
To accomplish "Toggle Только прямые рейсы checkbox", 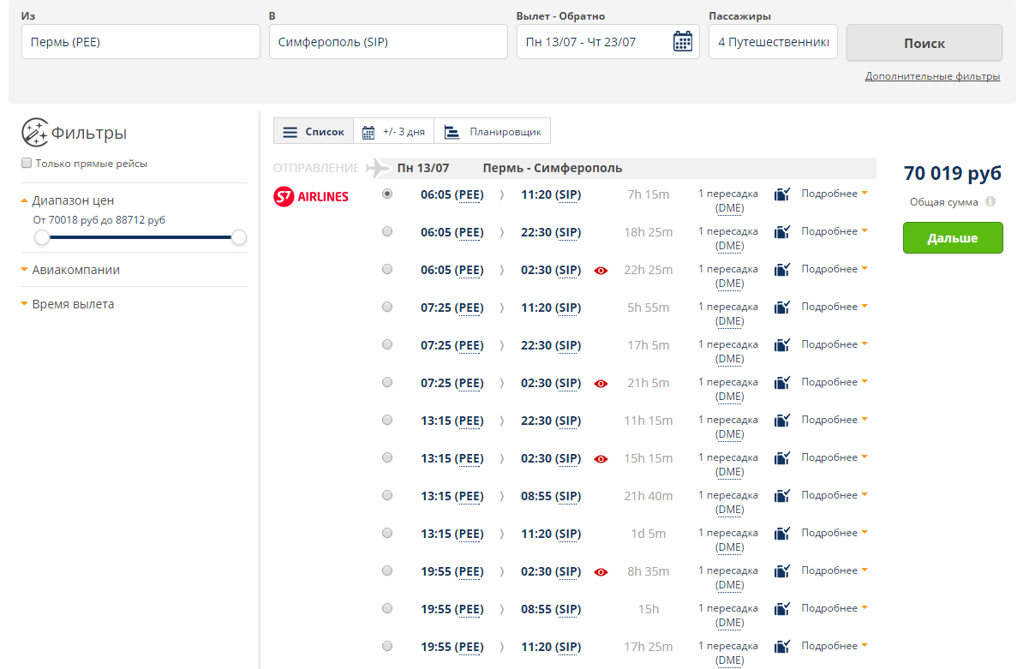I will [27, 163].
